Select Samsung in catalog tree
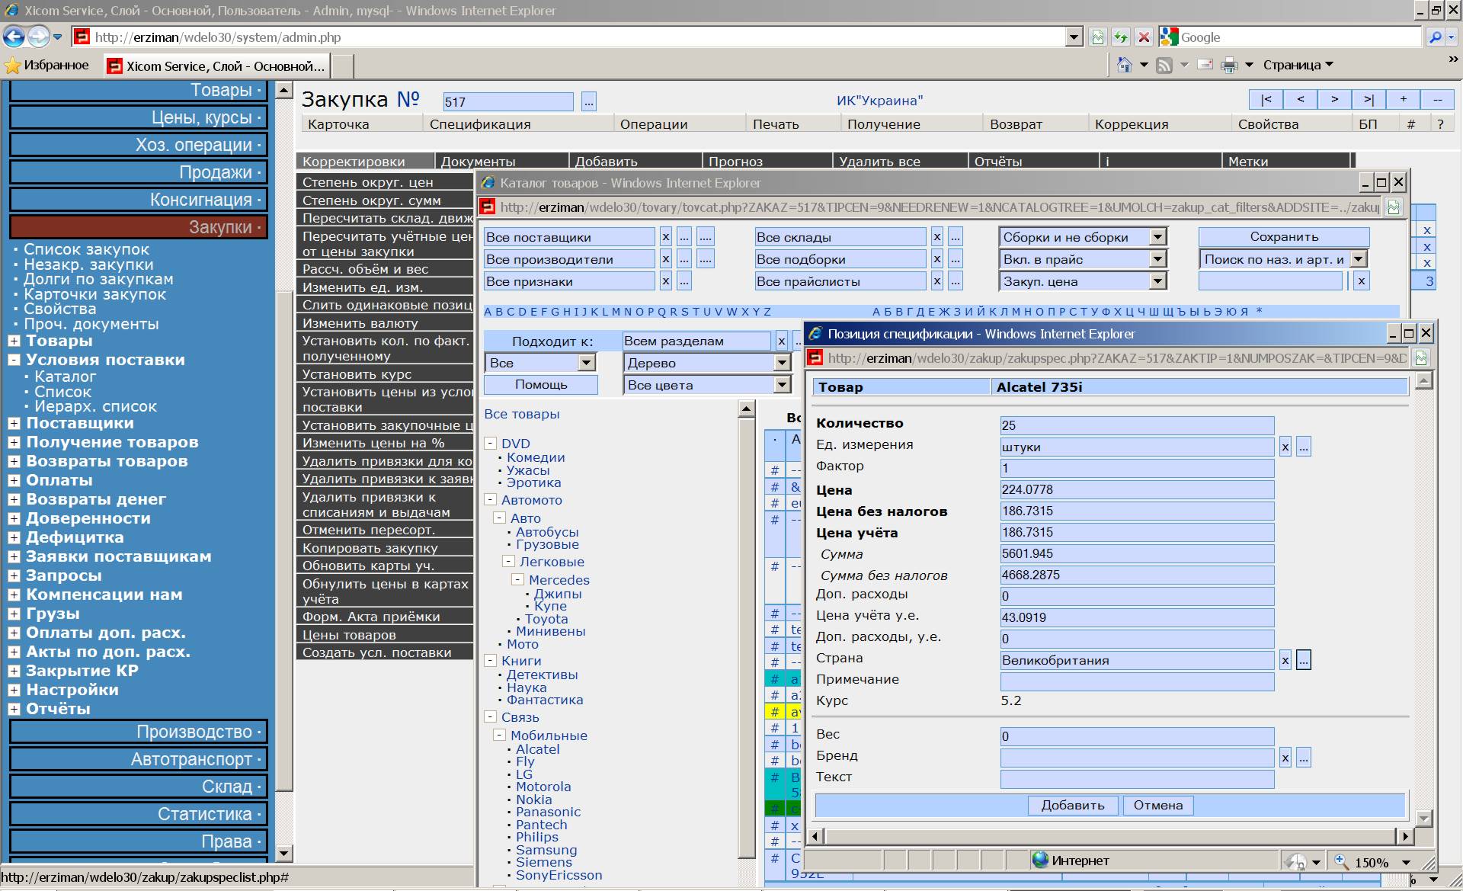 tap(546, 850)
